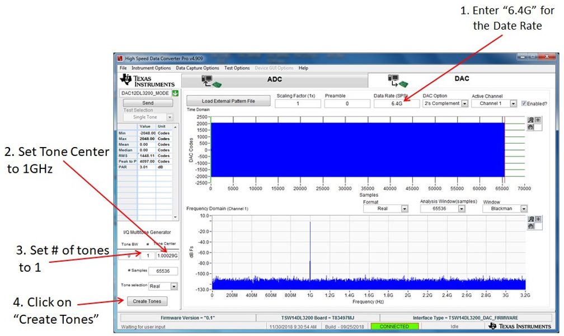564x336 pixels.
Task: Select the crosshair cursor tool on Frequency Domain graph
Action: (538, 219)
